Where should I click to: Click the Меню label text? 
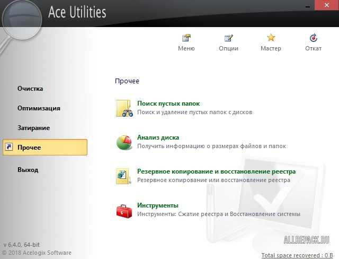coord(186,48)
